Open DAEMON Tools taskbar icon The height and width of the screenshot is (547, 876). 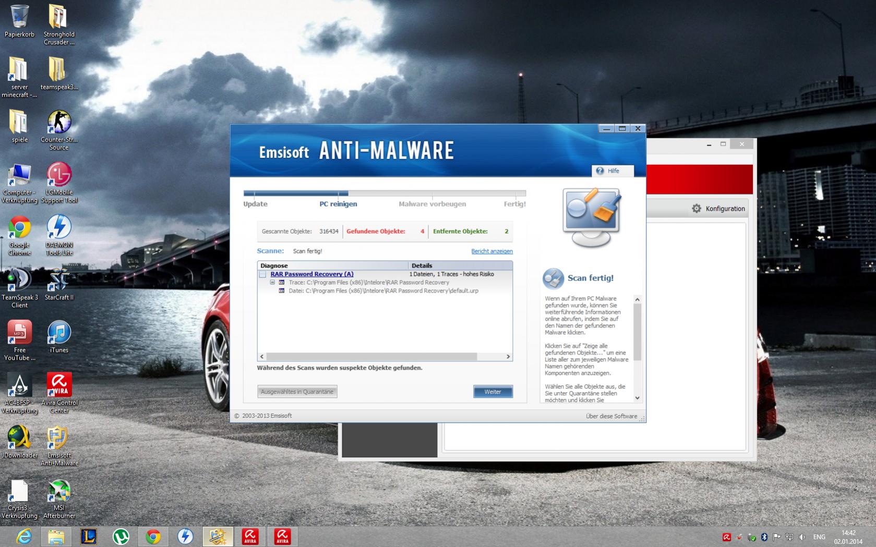pyautogui.click(x=186, y=537)
